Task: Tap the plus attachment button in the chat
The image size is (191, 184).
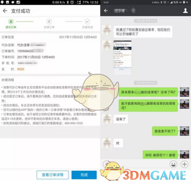Action: pyautogui.click(x=184, y=164)
